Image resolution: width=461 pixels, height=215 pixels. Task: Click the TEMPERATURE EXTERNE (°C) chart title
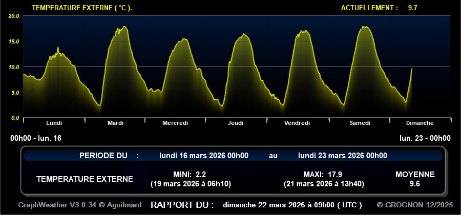pyautogui.click(x=82, y=8)
